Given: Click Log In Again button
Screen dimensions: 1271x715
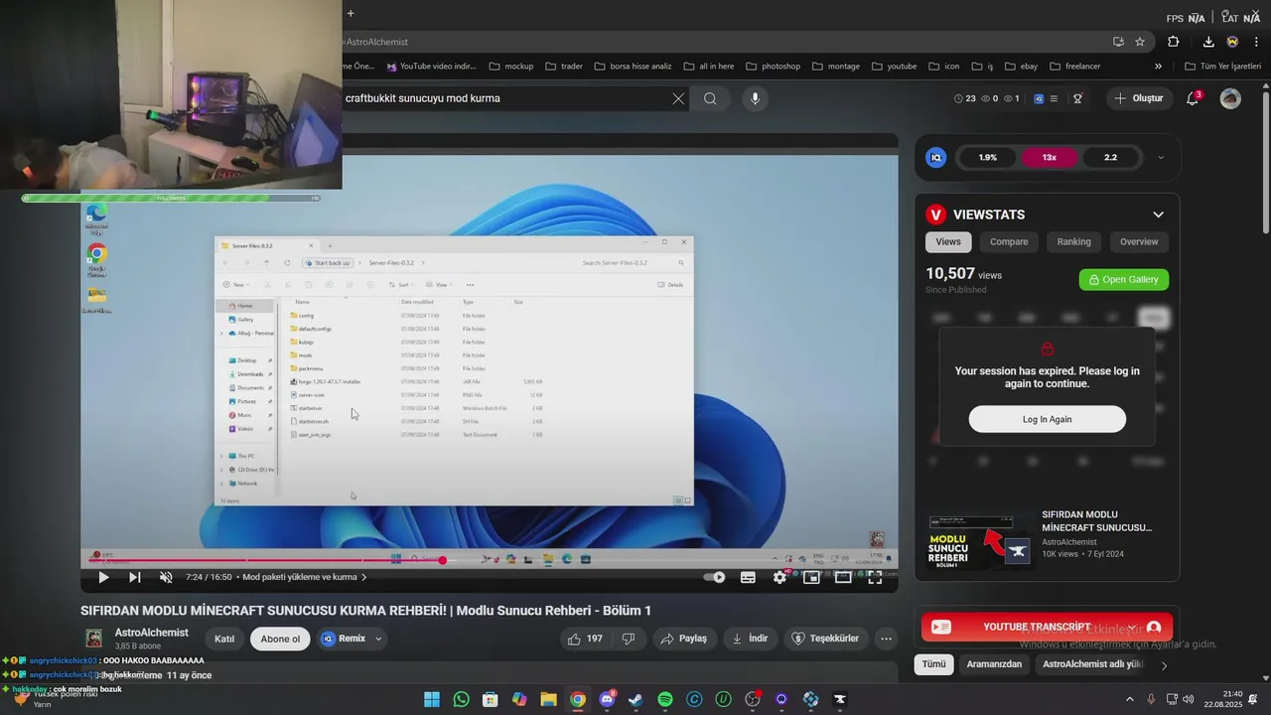Looking at the screenshot, I should tap(1048, 419).
